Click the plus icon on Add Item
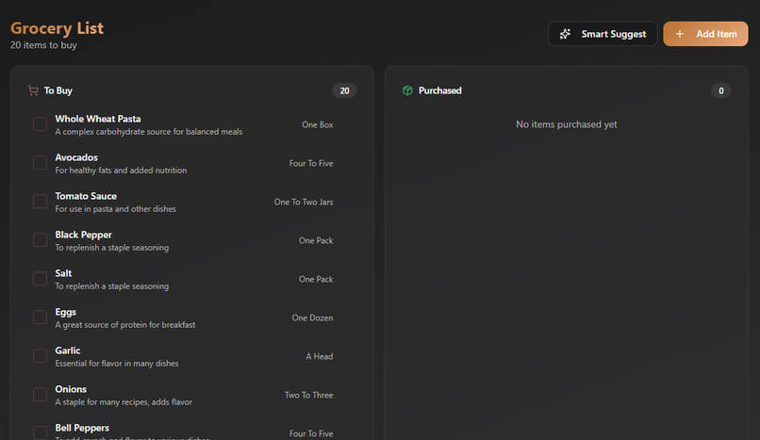Viewport: 760px width, 440px height. pyautogui.click(x=680, y=34)
